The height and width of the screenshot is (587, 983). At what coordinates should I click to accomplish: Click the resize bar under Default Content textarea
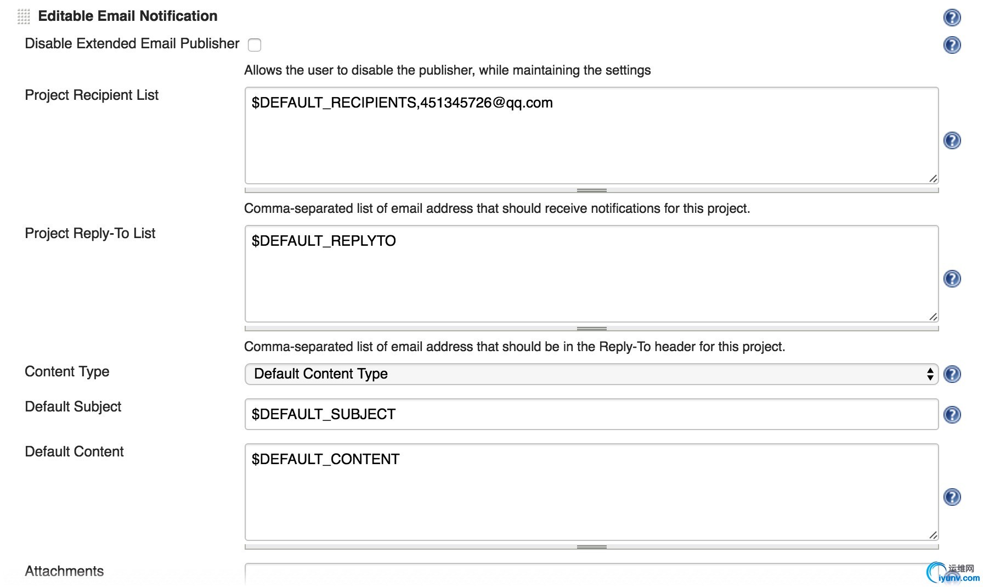coord(591,547)
